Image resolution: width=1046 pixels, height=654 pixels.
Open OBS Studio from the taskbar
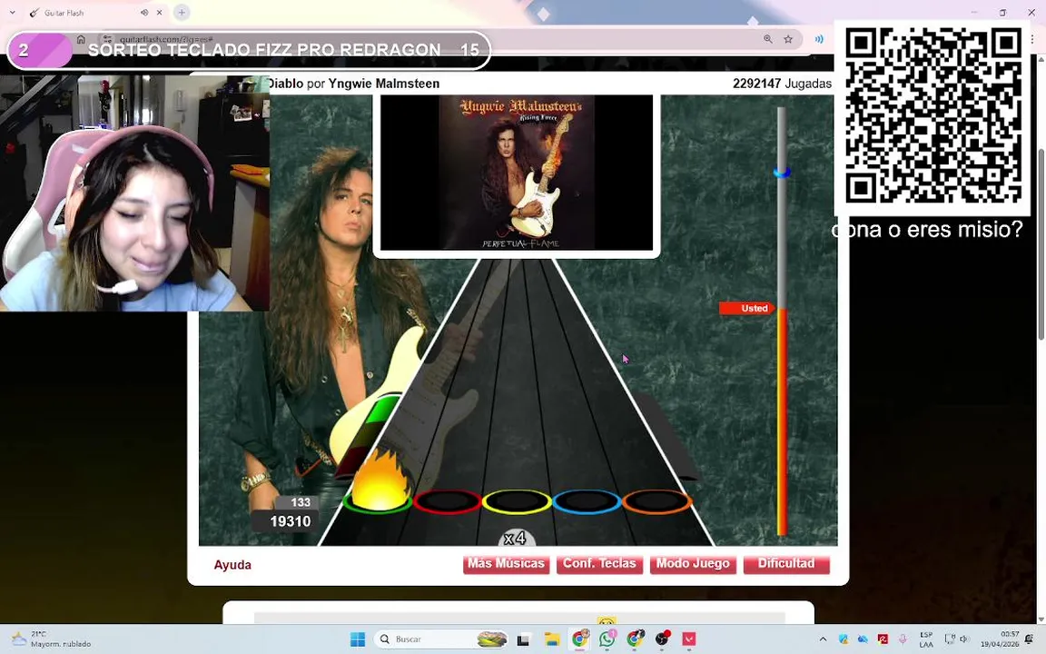point(663,639)
